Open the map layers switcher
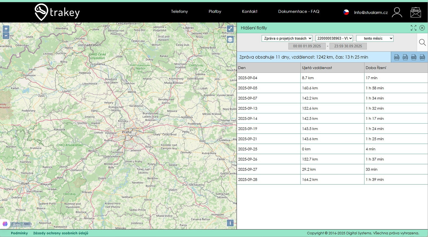 (x=230, y=40)
